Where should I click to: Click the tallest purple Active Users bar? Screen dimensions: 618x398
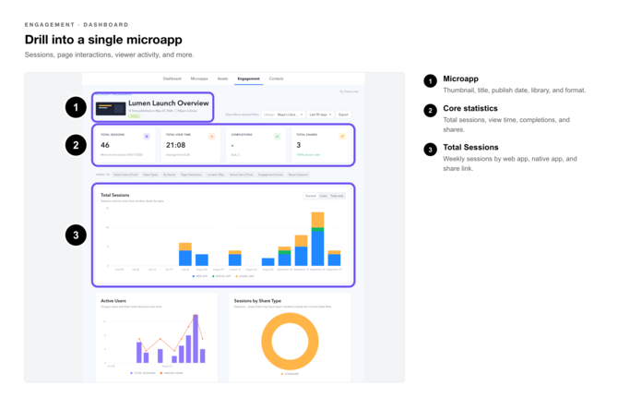tap(196, 338)
